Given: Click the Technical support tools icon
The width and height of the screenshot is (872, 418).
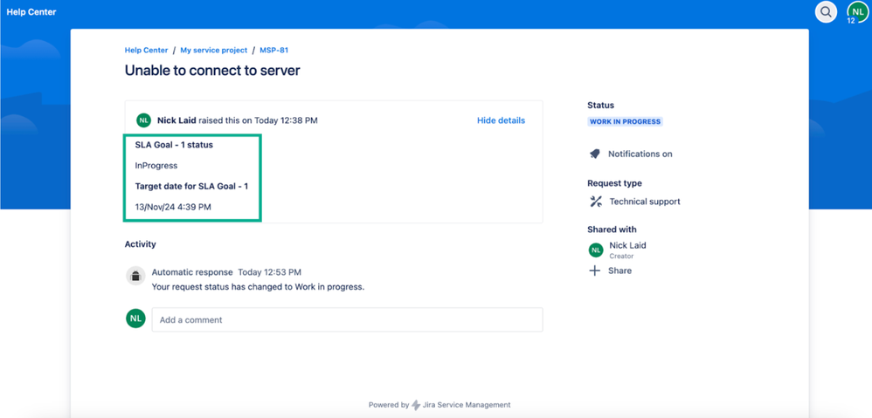Looking at the screenshot, I should pyautogui.click(x=596, y=202).
